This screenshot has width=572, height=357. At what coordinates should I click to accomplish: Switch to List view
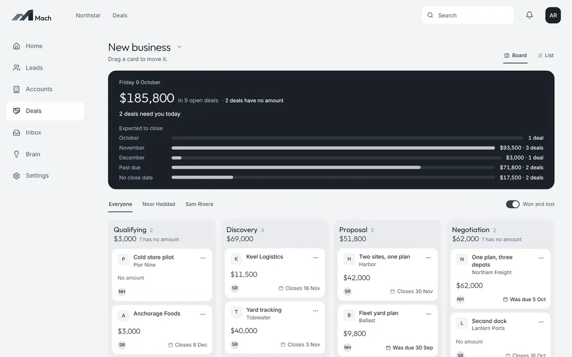pos(546,55)
